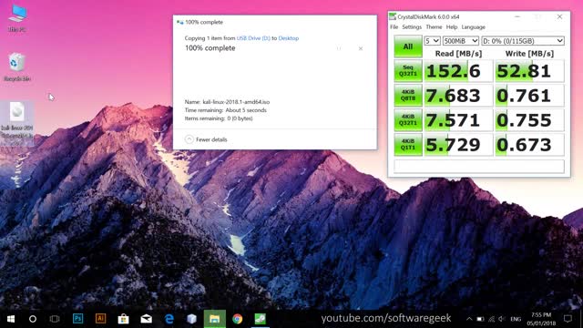Viewport: 583px width, 328px height.
Task: Choose a drive in the D: drive dropdown
Action: click(x=522, y=41)
